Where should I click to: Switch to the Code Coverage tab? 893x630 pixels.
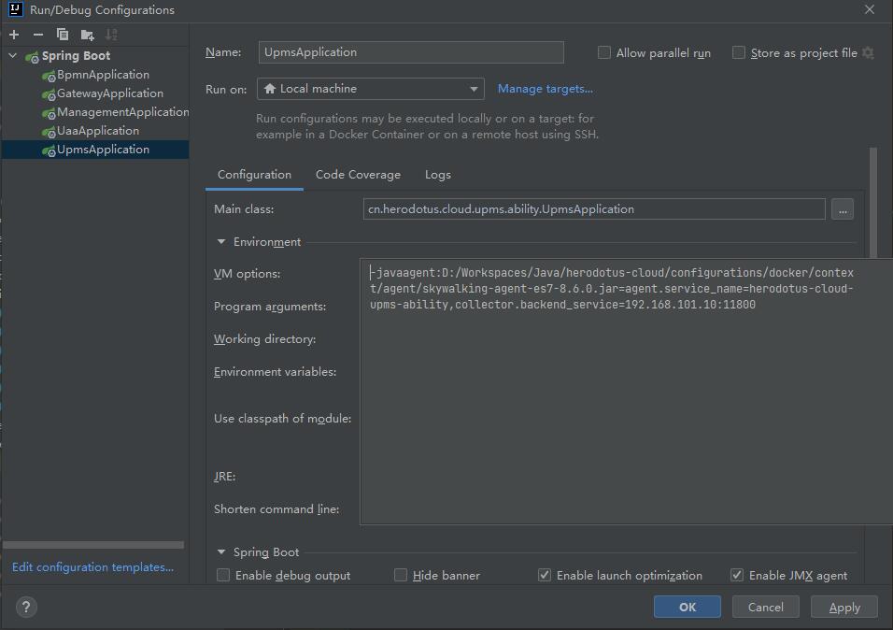click(x=358, y=175)
